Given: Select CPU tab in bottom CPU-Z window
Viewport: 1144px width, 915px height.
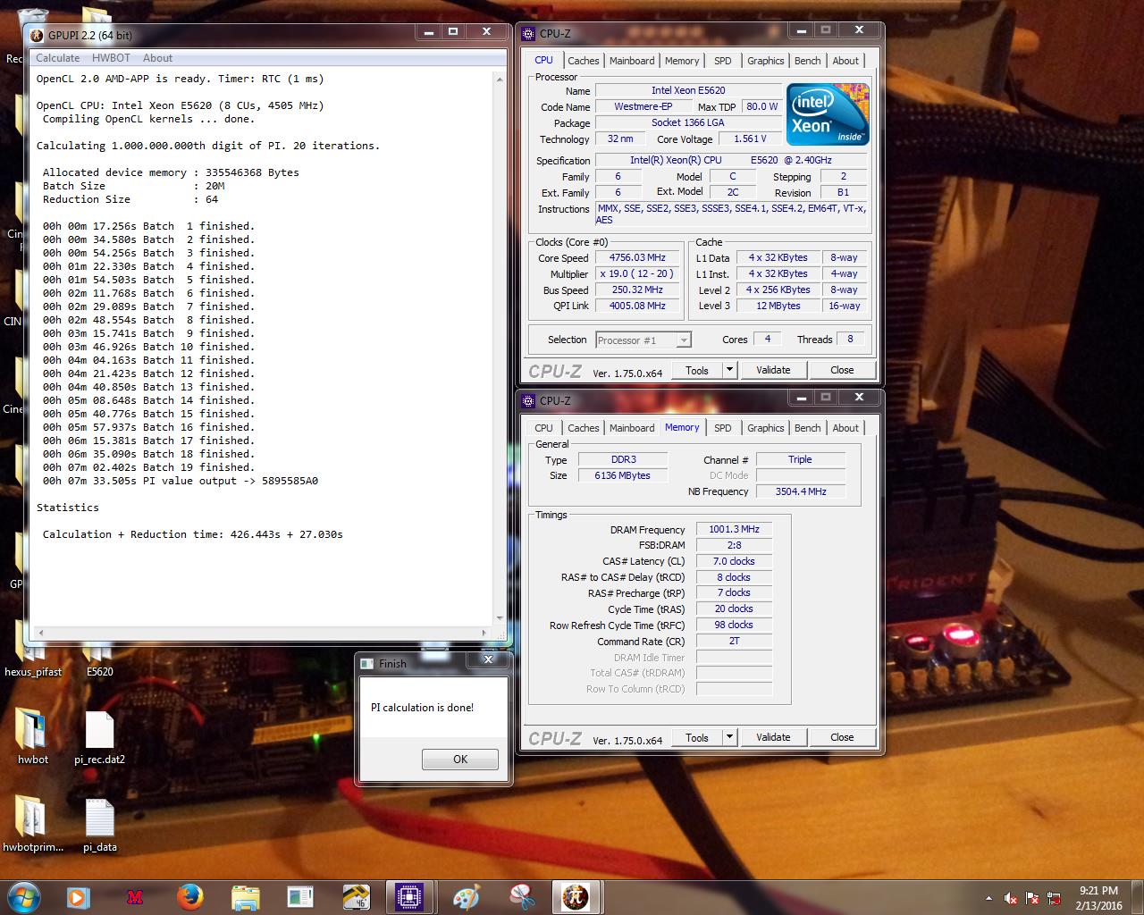Looking at the screenshot, I should click(544, 428).
